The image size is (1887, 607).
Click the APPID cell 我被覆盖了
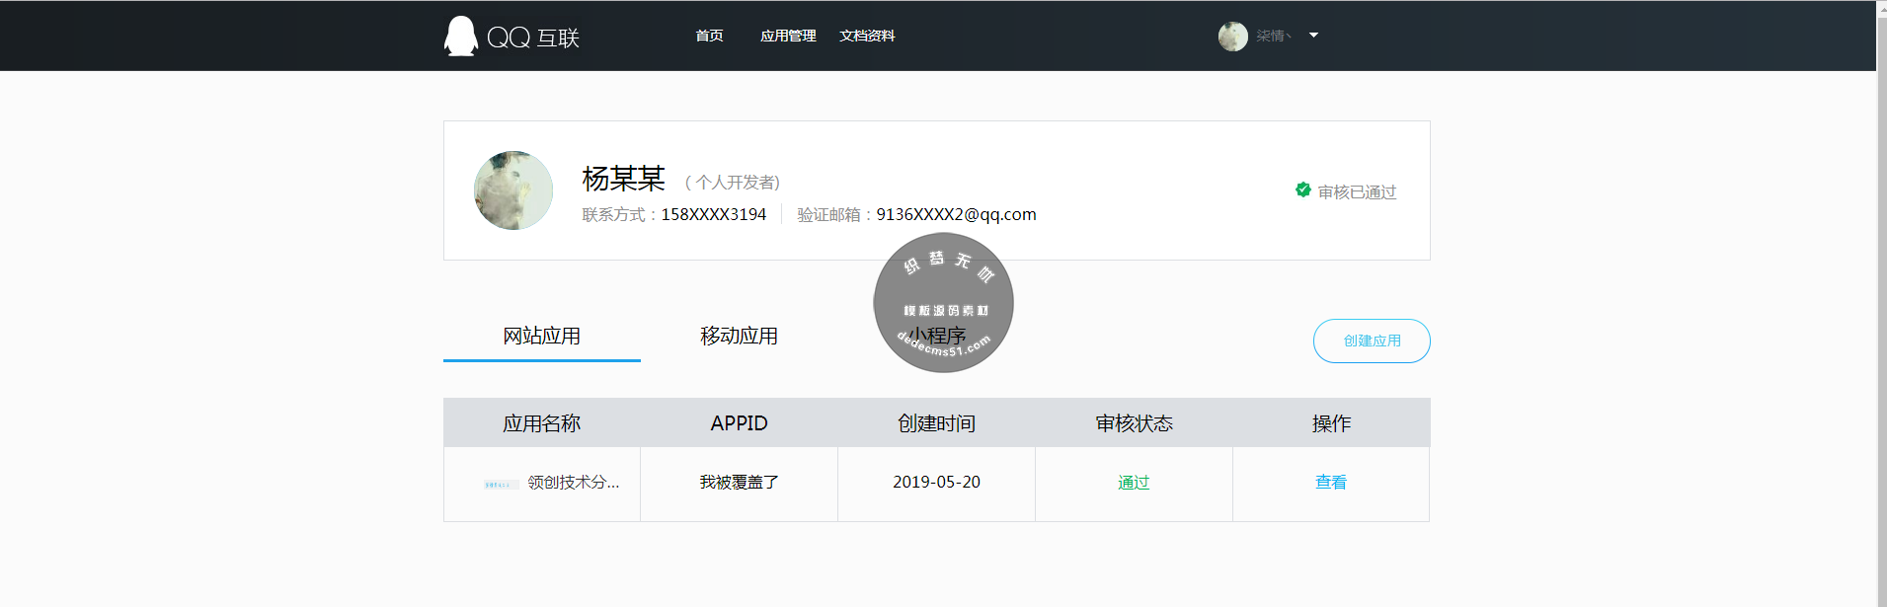[x=739, y=483]
